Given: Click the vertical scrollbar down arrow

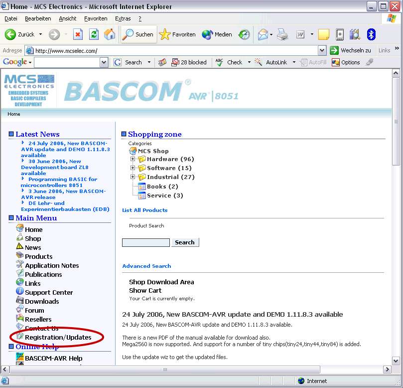Looking at the screenshot, I should pos(396,361).
